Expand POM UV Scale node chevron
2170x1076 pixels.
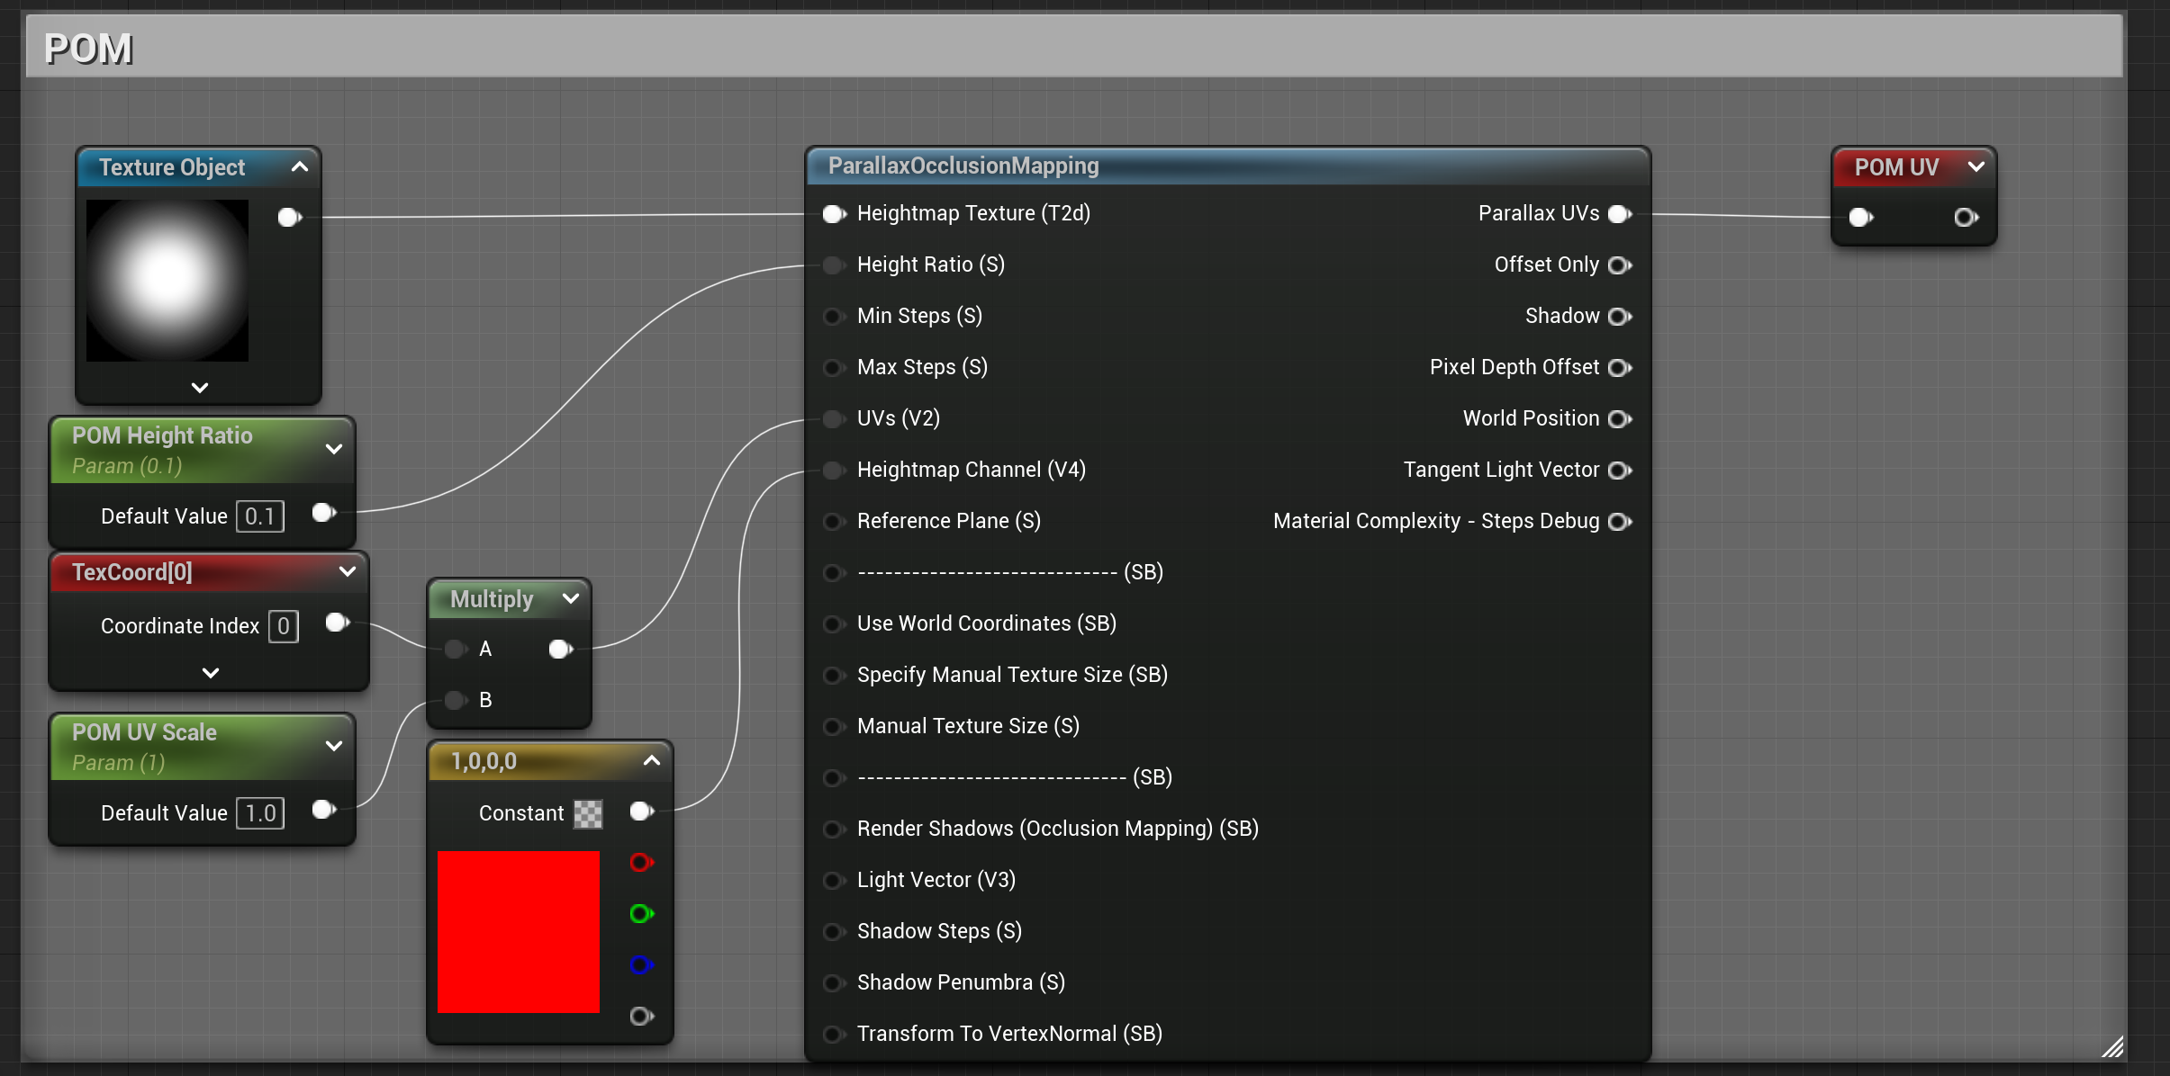[334, 746]
